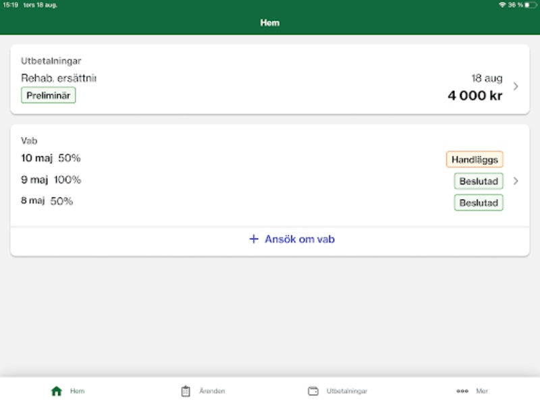Click the Ansök om vab link
This screenshot has width=540, height=405.
300,239
